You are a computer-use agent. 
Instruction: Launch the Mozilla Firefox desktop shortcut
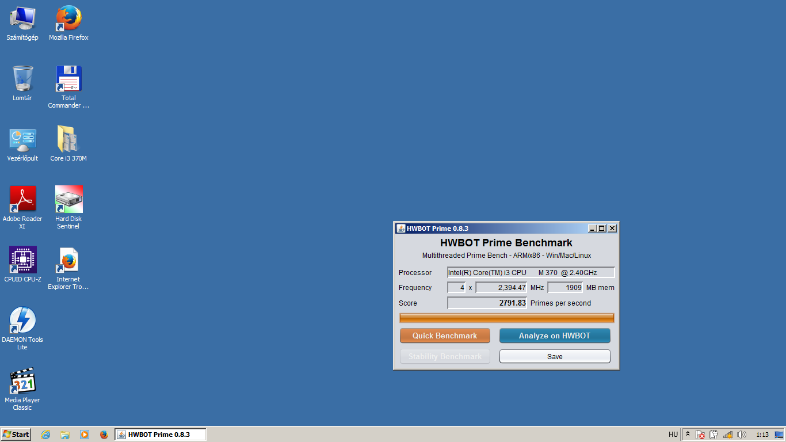(68, 23)
